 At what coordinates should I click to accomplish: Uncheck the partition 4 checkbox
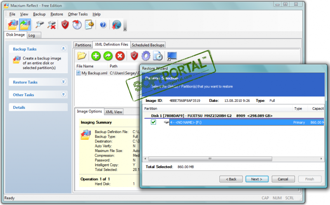(x=153, y=122)
